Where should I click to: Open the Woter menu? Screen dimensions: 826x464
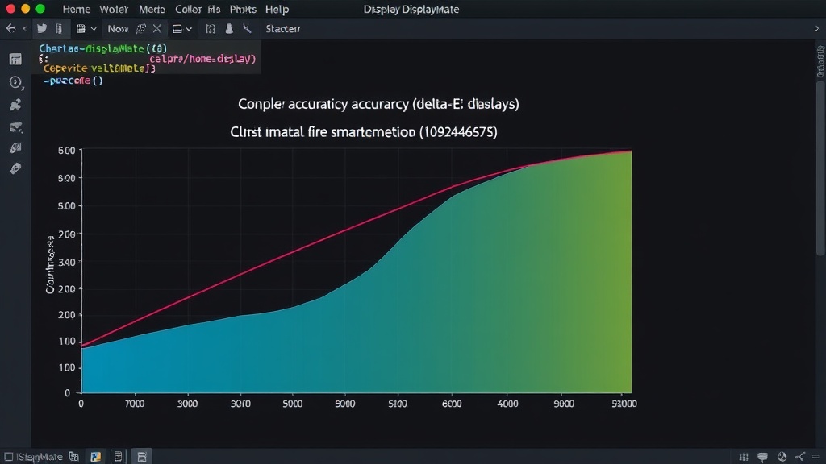coord(114,10)
